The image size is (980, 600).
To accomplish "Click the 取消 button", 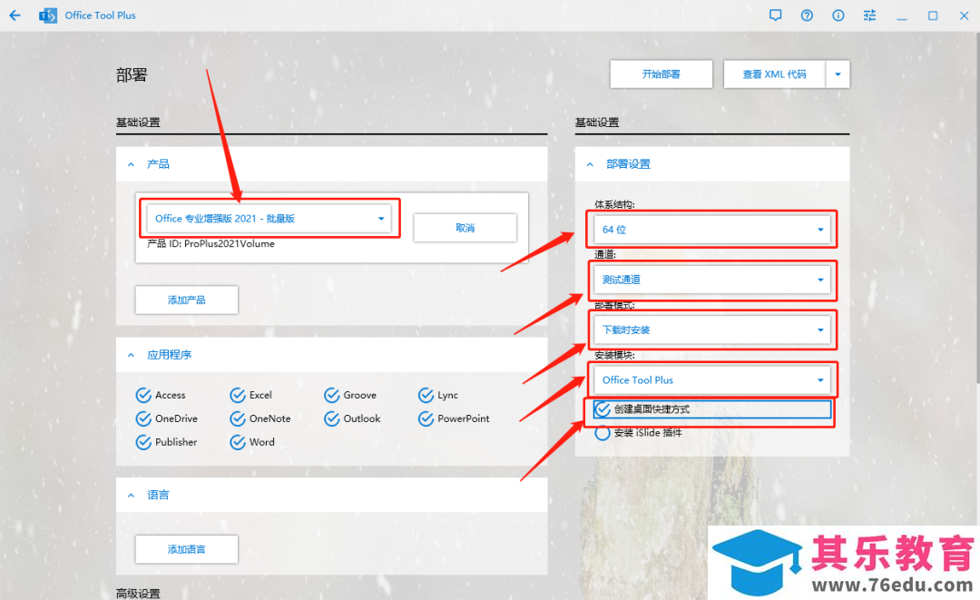I will pos(465,228).
